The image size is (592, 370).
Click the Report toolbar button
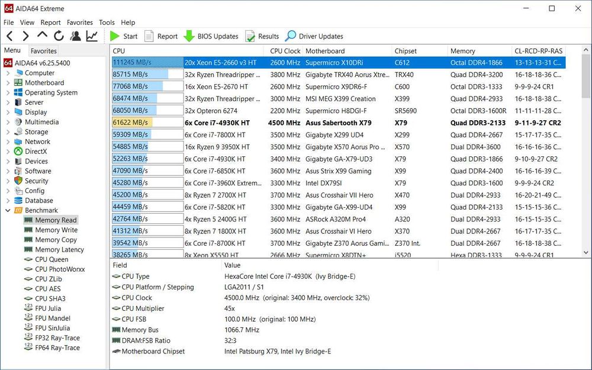tap(161, 36)
